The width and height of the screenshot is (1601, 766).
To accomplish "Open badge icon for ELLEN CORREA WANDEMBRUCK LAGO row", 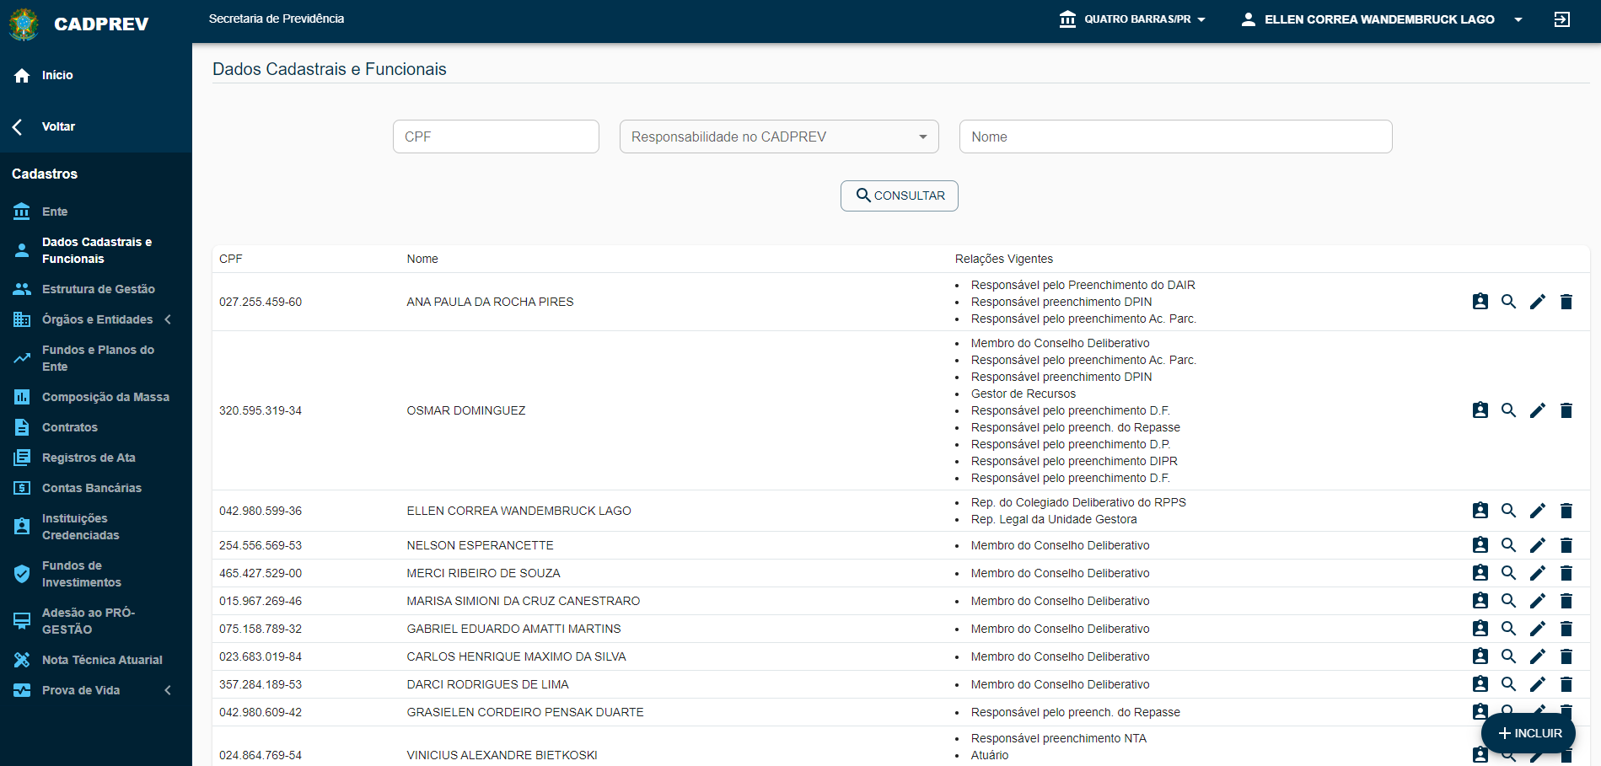I will [x=1480, y=511].
